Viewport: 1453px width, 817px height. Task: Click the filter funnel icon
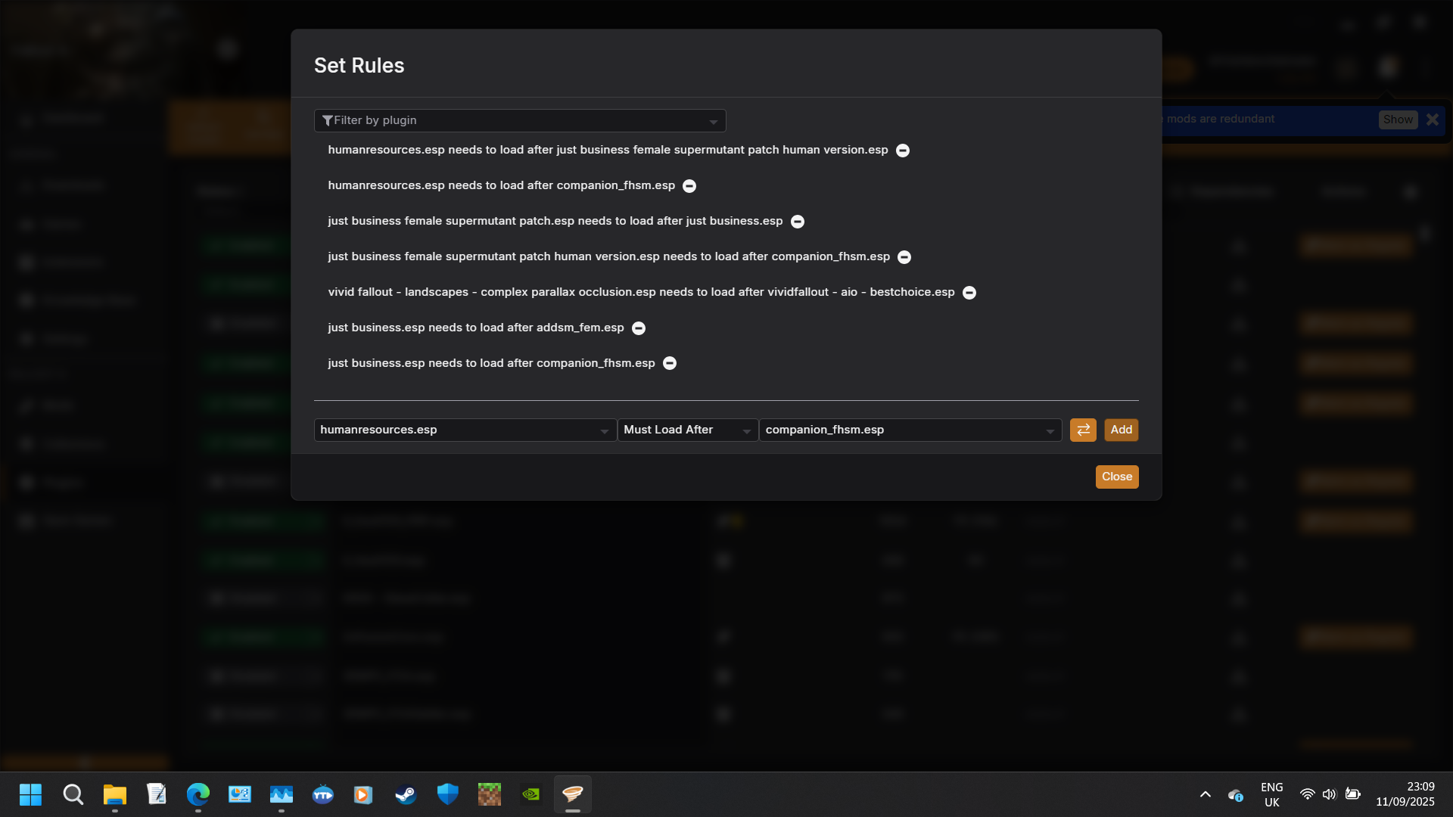(328, 120)
